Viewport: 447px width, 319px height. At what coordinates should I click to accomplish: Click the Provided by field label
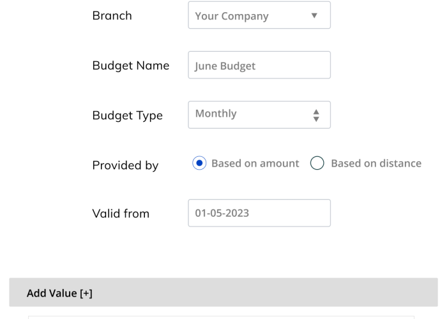(x=125, y=165)
